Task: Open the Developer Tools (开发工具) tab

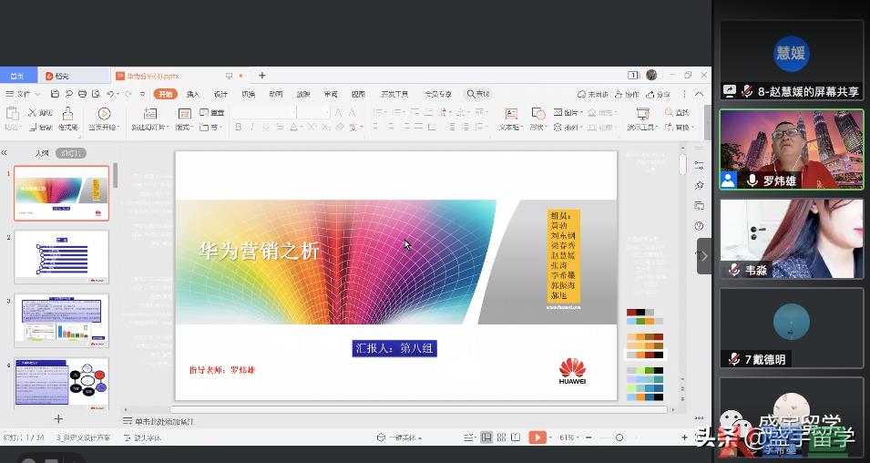Action: click(394, 95)
